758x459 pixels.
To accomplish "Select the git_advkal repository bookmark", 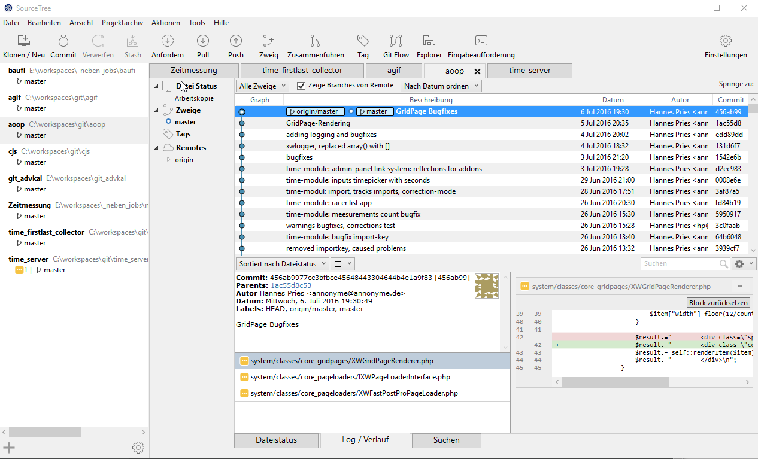I will click(74, 183).
